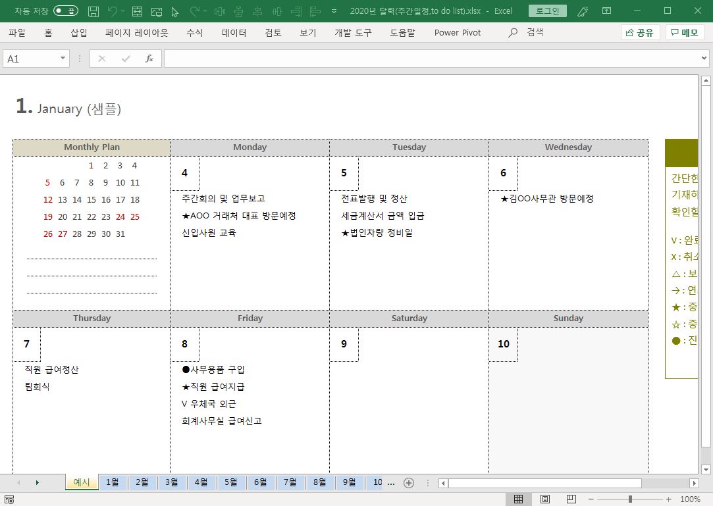
Task: Click the previous sheet navigation arrow
Action: 18,483
